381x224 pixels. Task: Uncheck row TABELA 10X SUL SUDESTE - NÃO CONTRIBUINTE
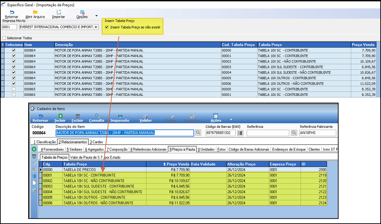(x=14, y=72)
